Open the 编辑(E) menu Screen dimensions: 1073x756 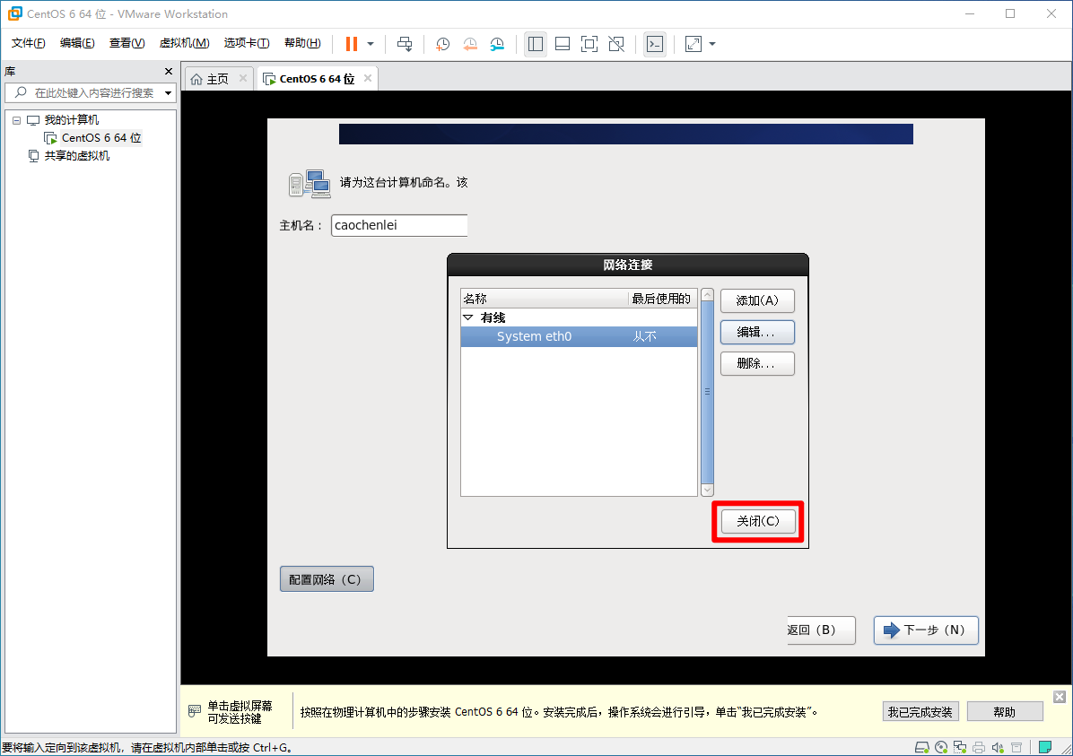[77, 43]
